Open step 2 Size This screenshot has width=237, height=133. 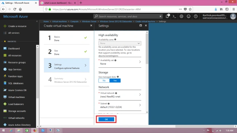point(67,51)
